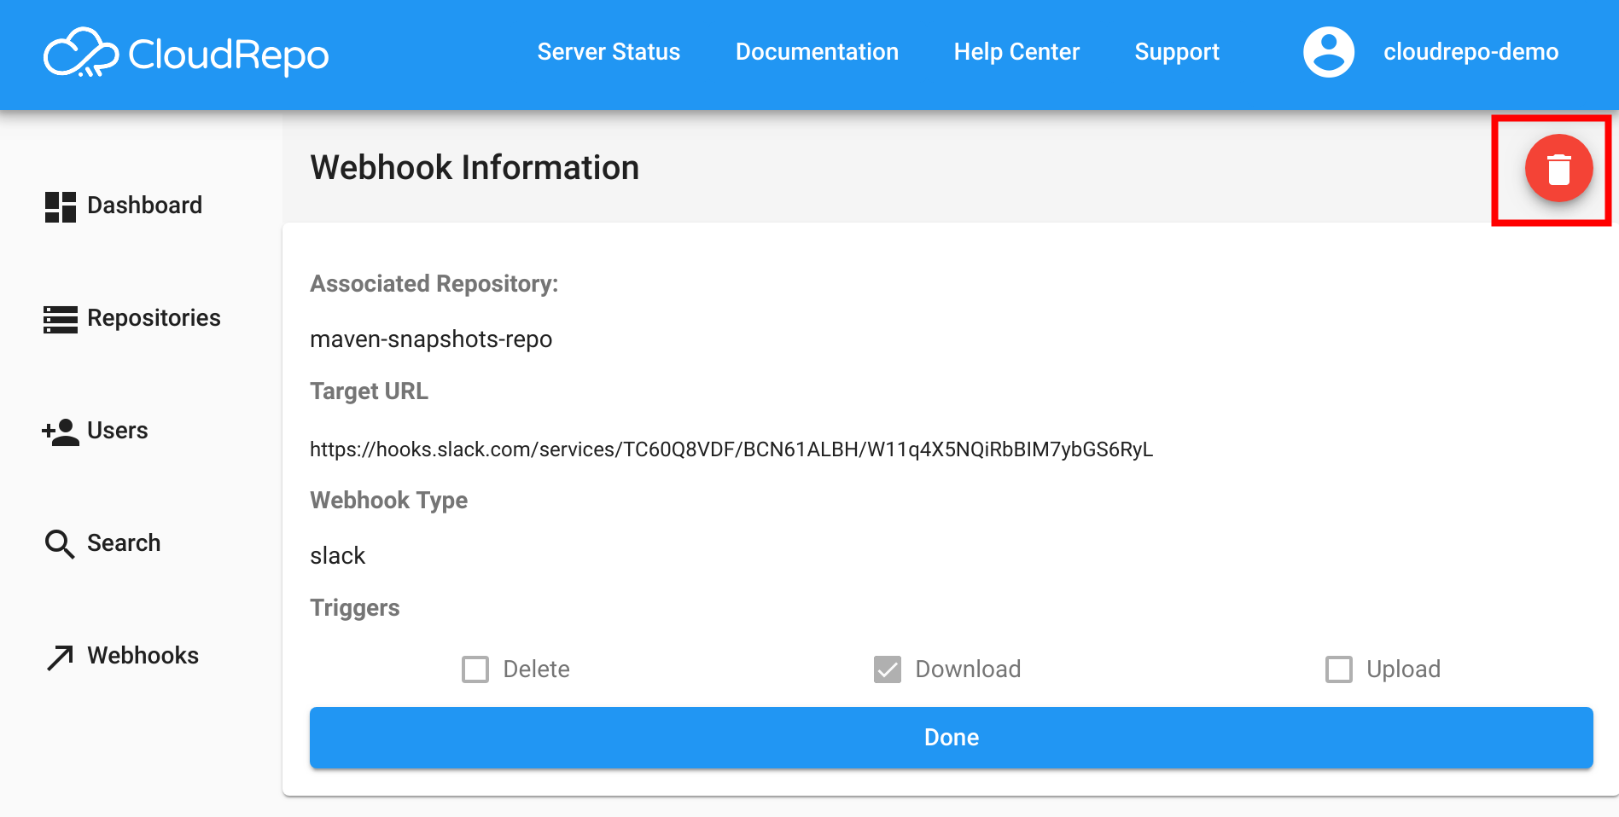Click the slack webhook type value

tap(337, 556)
